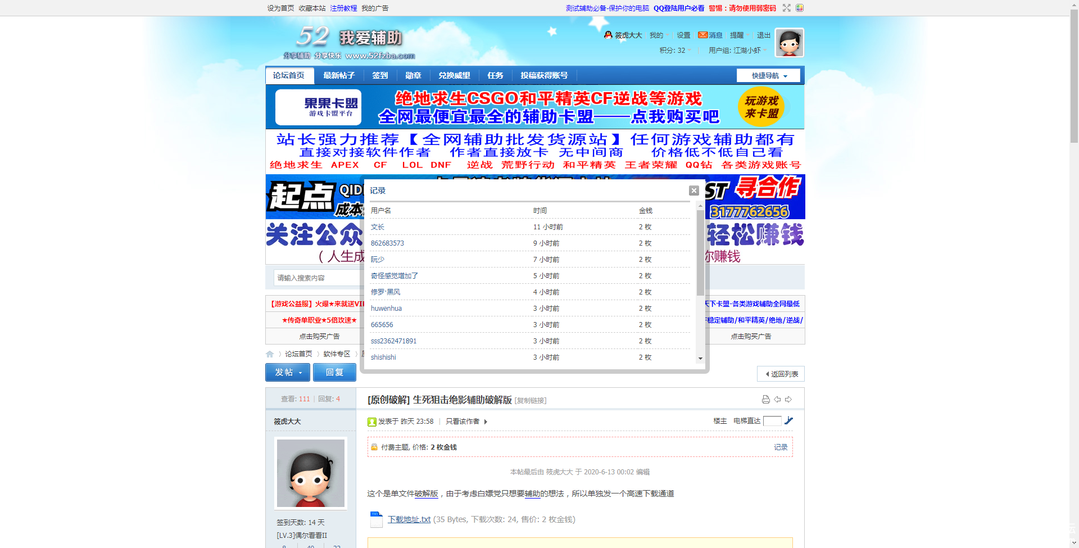1079x548 pixels.
Task: Click username 文长 in records list
Action: pos(378,227)
